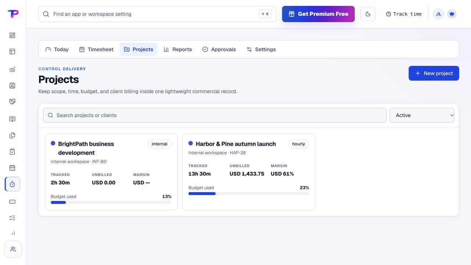This screenshot has height=265, width=471.
Task: Select the stopwatch time tracking sidebar icon
Action: click(13, 184)
